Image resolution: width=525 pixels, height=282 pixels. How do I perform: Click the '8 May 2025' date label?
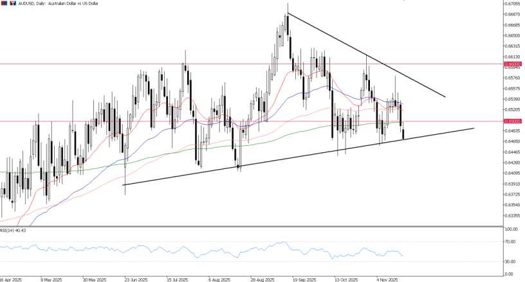click(x=51, y=279)
